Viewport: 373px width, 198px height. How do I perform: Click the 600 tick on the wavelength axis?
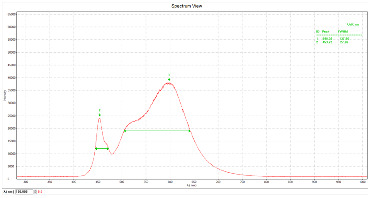tap(170, 182)
